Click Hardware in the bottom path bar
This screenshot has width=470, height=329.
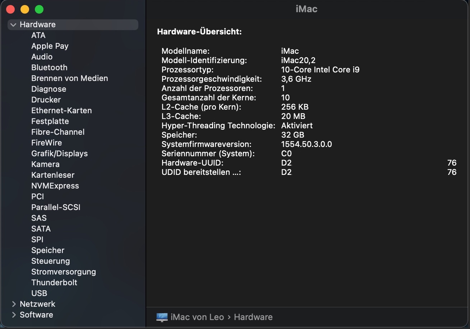pyautogui.click(x=253, y=317)
